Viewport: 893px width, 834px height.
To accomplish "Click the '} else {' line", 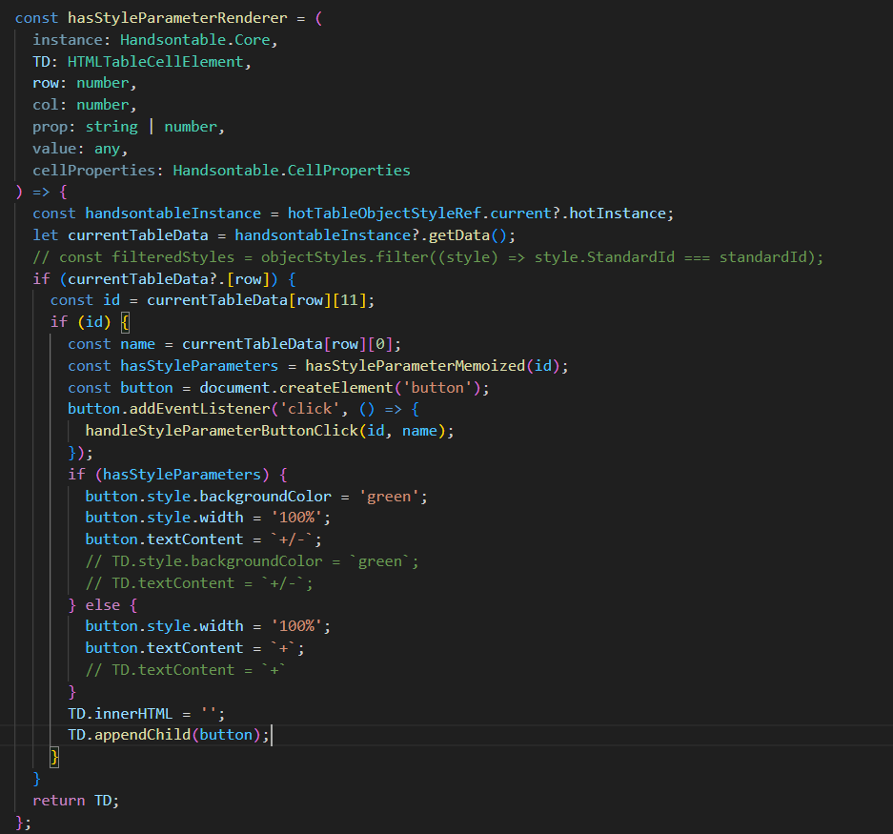I will 103,605.
